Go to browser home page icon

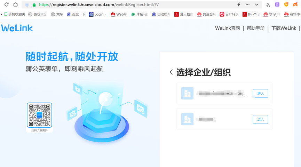(x=16, y=5)
